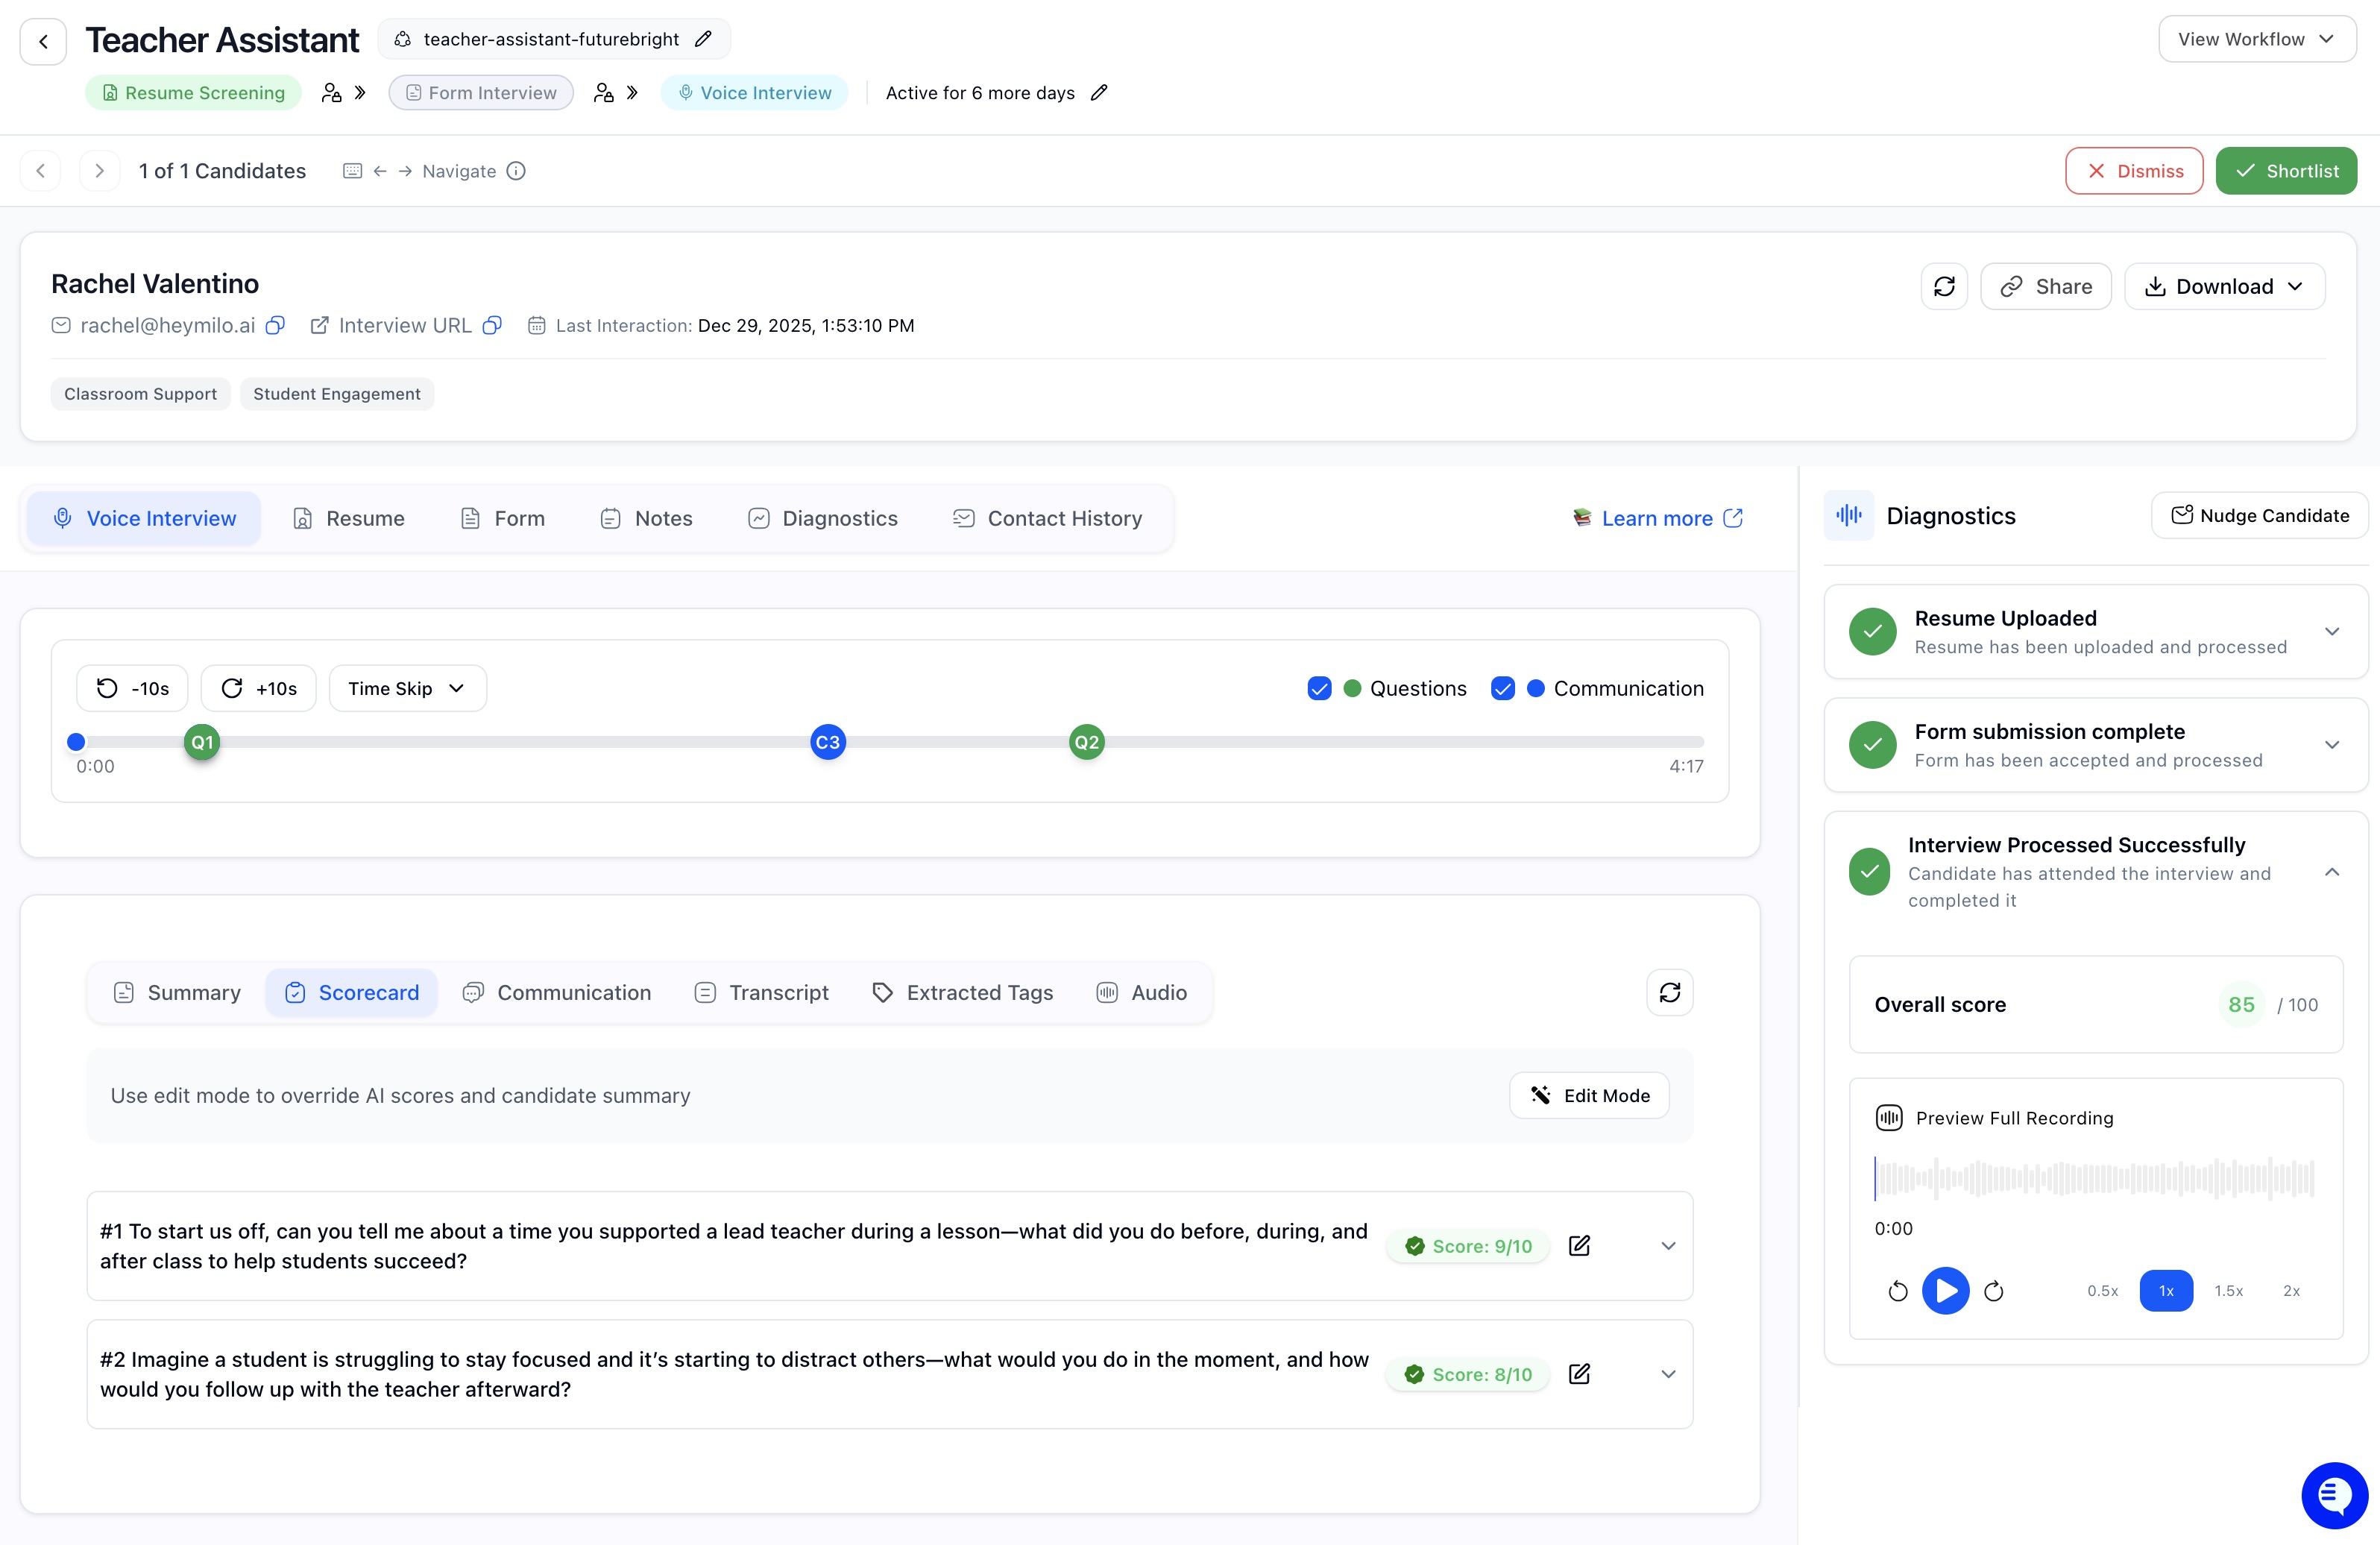Expand the Resume Uploaded diagnostics item

click(x=2331, y=631)
